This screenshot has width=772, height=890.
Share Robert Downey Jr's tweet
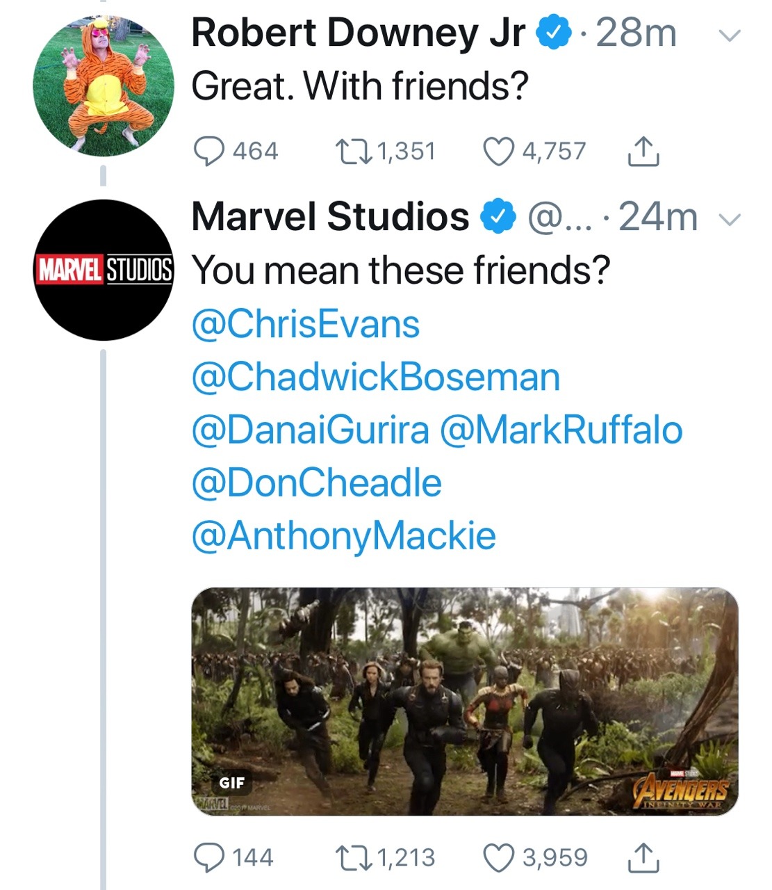(x=643, y=152)
